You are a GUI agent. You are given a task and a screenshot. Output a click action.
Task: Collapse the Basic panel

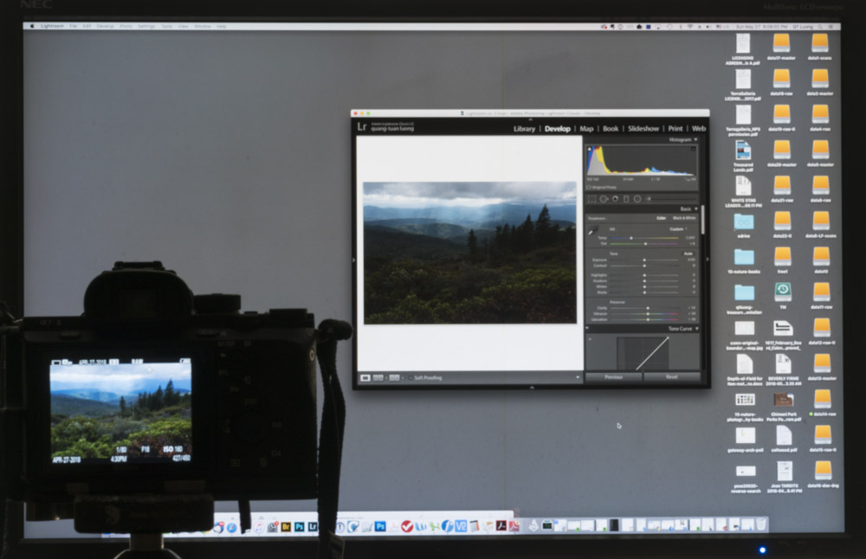pyautogui.click(x=696, y=209)
